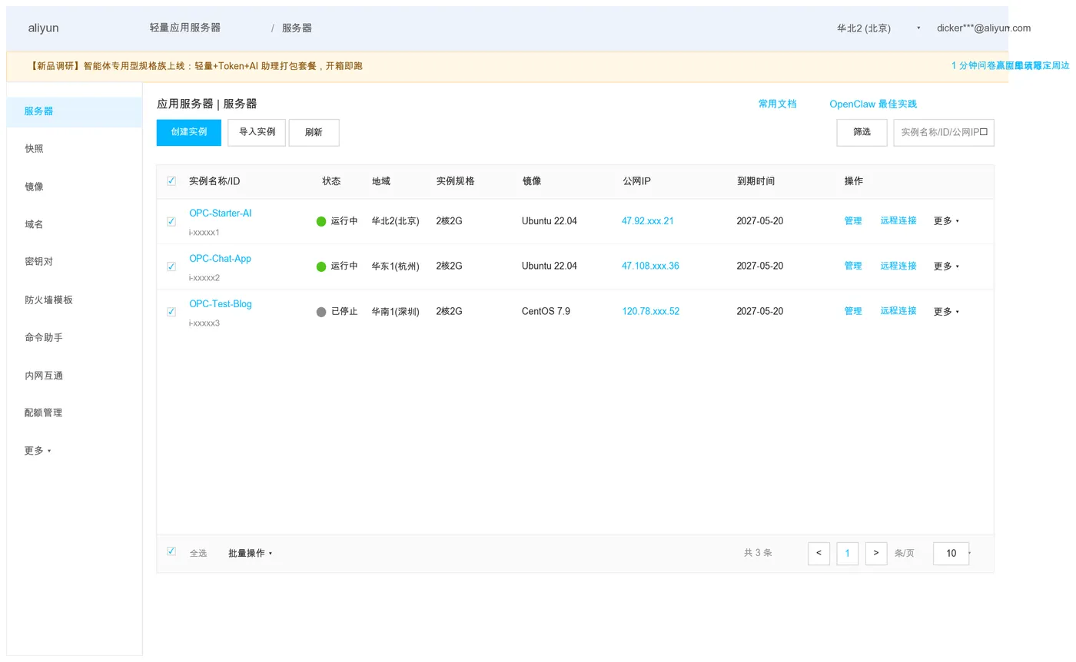Toggle the checkbox for OPC-Chat-App
Screen dimensions: 1076x662
pyautogui.click(x=171, y=266)
